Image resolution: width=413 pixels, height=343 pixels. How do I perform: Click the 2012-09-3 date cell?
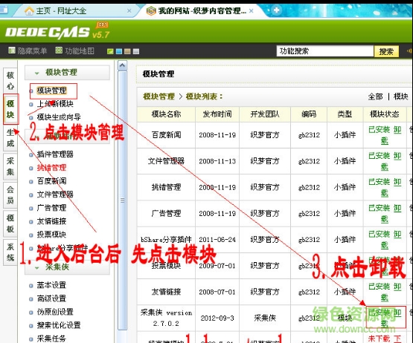click(x=217, y=318)
